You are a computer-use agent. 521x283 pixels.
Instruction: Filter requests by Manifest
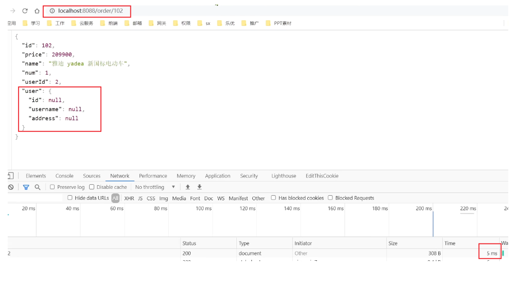238,198
